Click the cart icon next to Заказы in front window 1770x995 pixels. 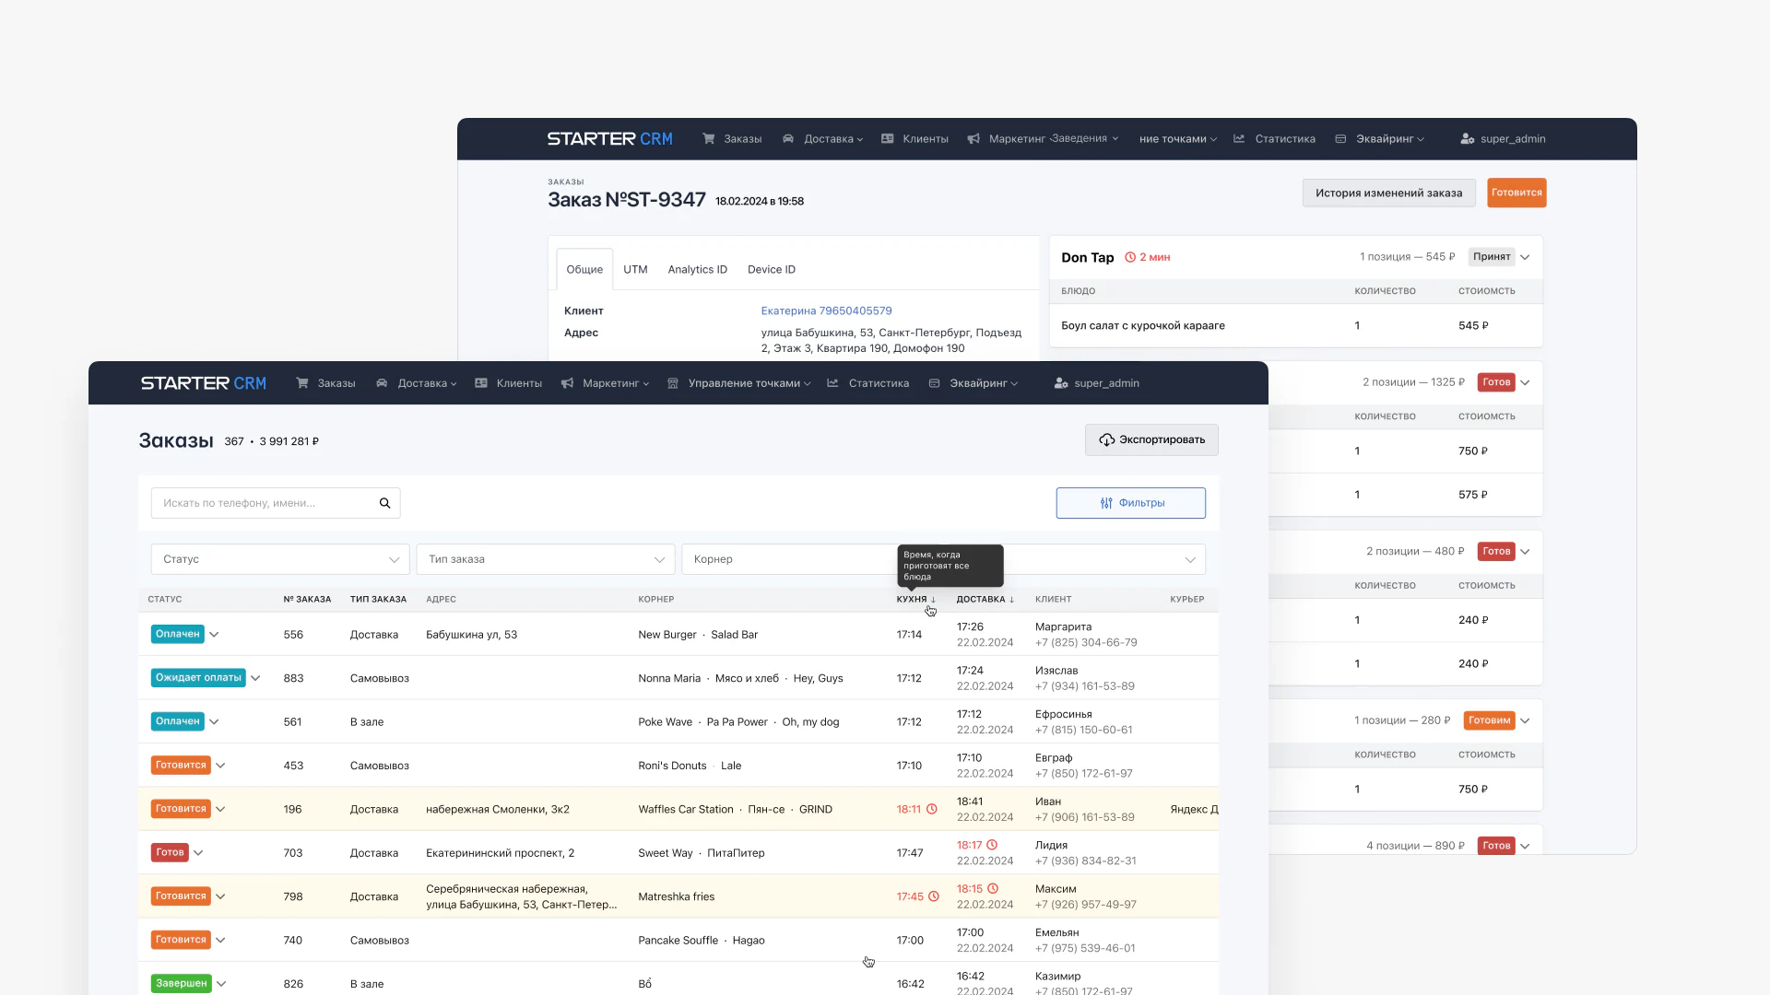302,383
